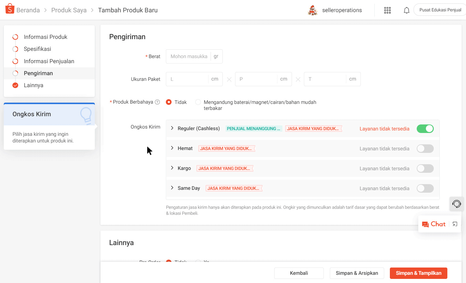
Task: Open the apps grid menu
Action: tap(387, 10)
